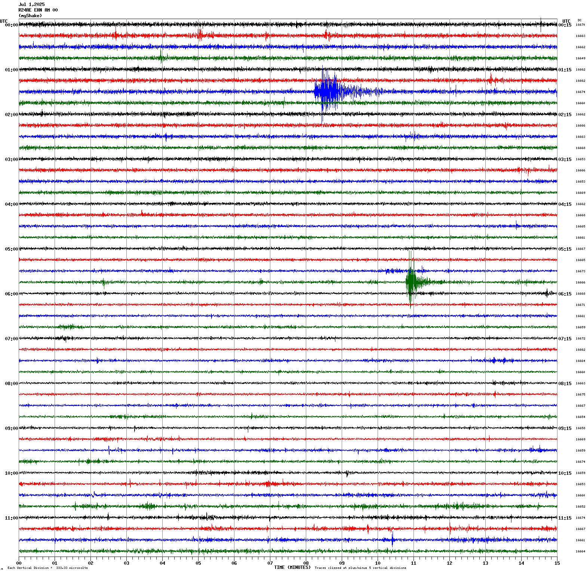This screenshot has height=573, width=587.
Task: Click the DC value 16670 in first row
Action: pyautogui.click(x=580, y=25)
